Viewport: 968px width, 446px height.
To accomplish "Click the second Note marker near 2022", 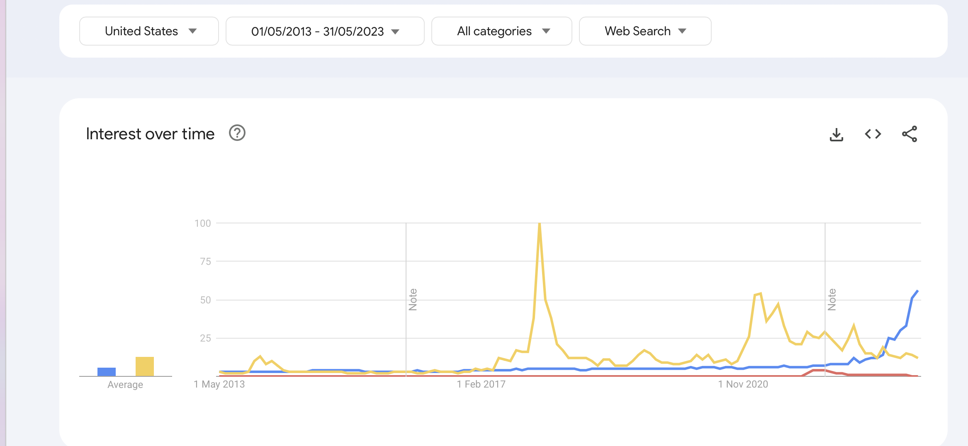I will (x=832, y=299).
